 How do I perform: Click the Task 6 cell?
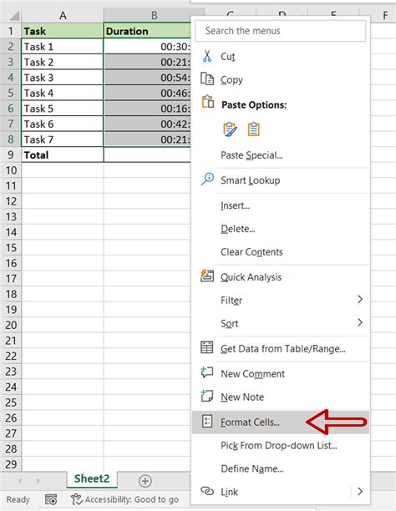(63, 124)
